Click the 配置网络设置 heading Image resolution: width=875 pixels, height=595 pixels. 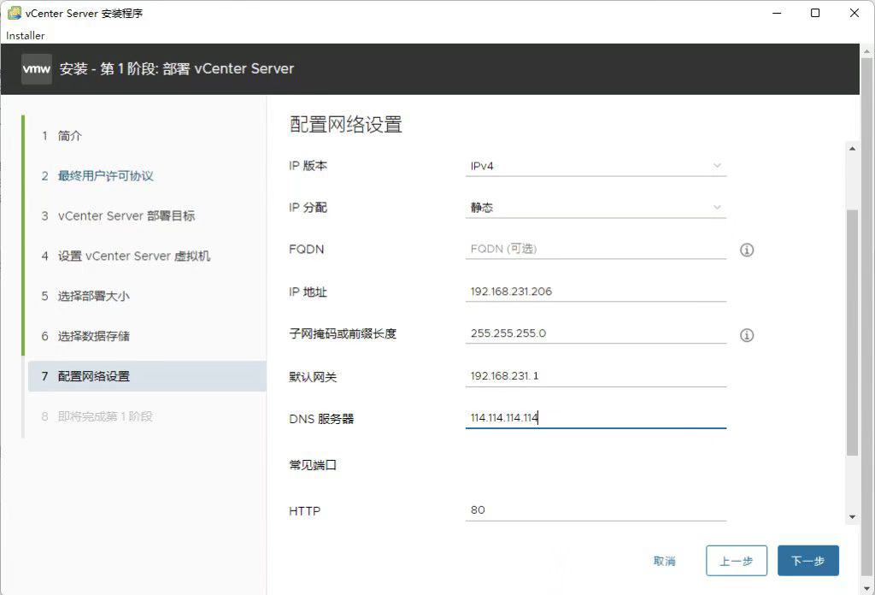tap(346, 125)
